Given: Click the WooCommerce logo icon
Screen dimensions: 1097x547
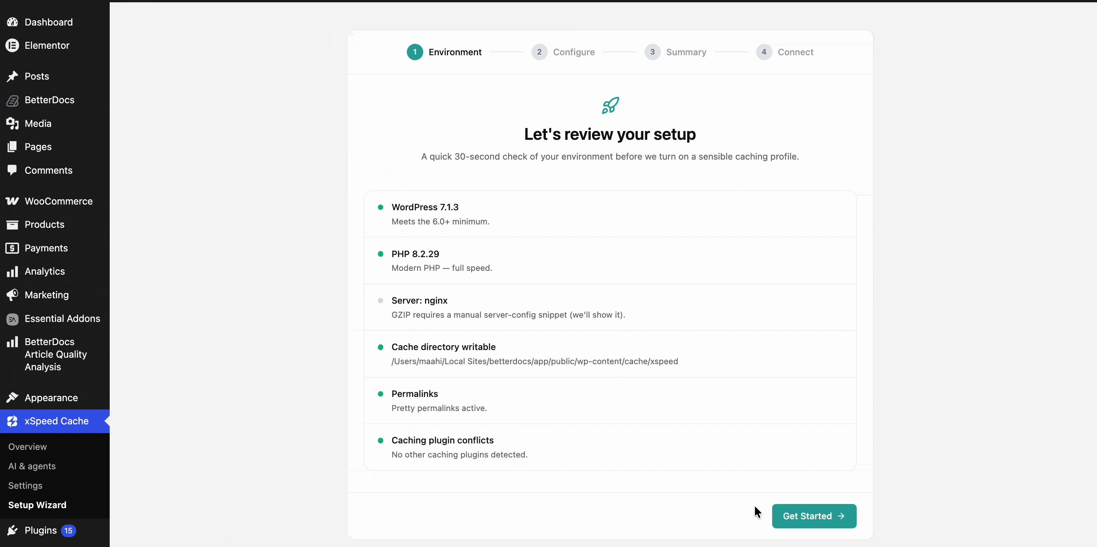Looking at the screenshot, I should [x=12, y=201].
